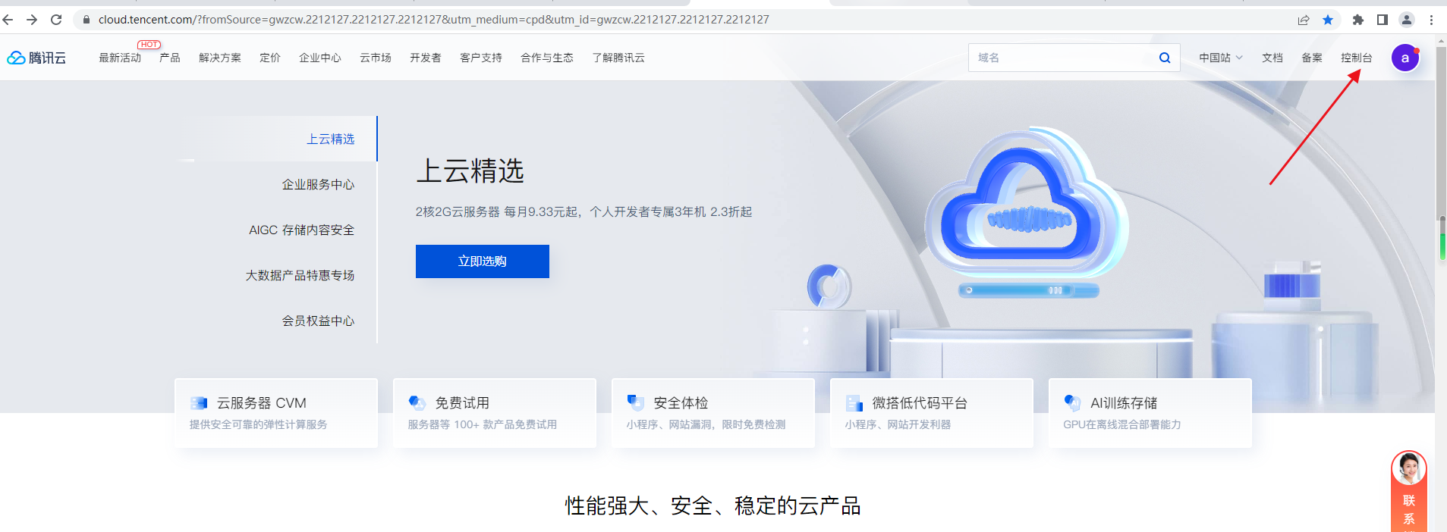Image resolution: width=1447 pixels, height=532 pixels.
Task: Click the 安全体检 shield icon
Action: click(x=636, y=403)
